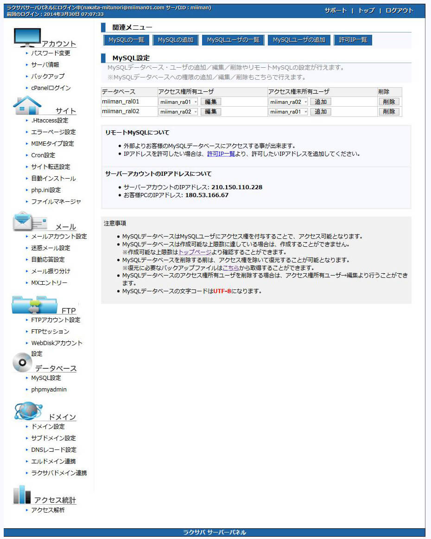Open エルドメイン連携 in sidebar
This screenshot has height=539, width=431.
coord(53,462)
